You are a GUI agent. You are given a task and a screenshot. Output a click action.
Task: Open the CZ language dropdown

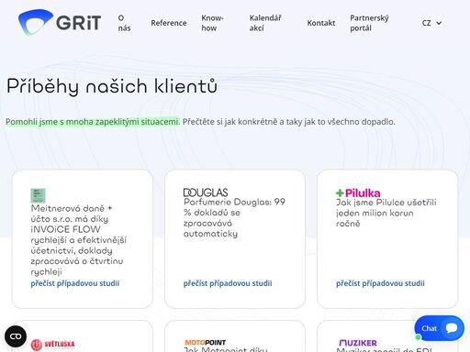click(x=431, y=23)
